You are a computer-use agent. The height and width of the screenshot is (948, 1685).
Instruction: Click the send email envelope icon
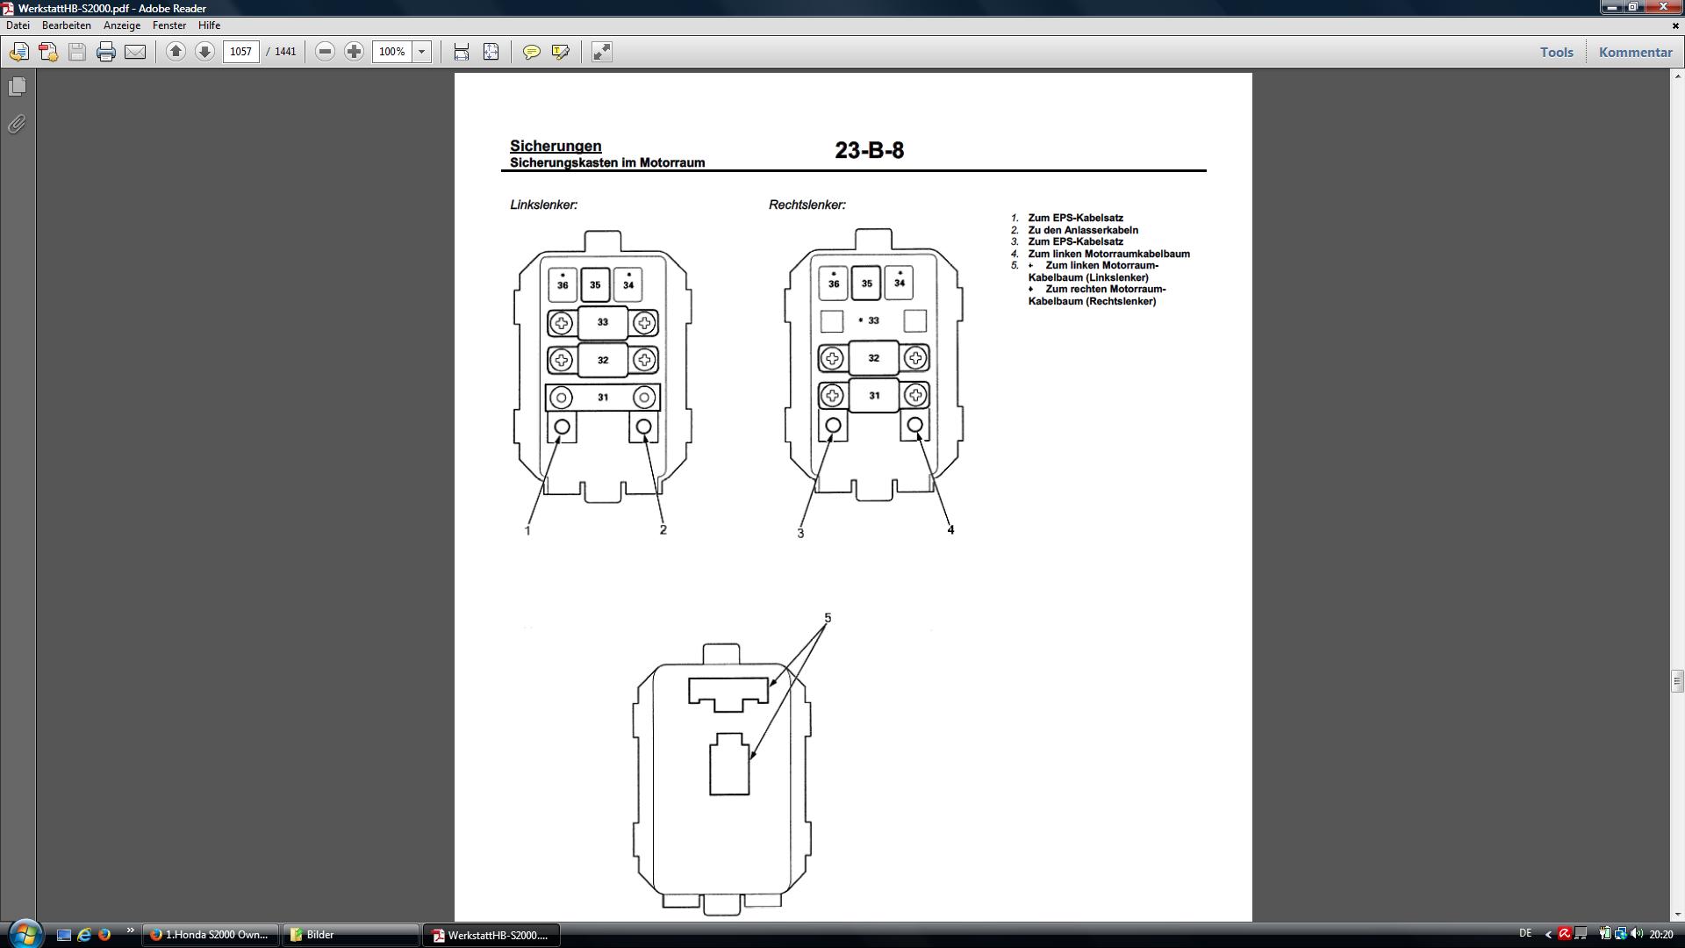click(x=135, y=53)
